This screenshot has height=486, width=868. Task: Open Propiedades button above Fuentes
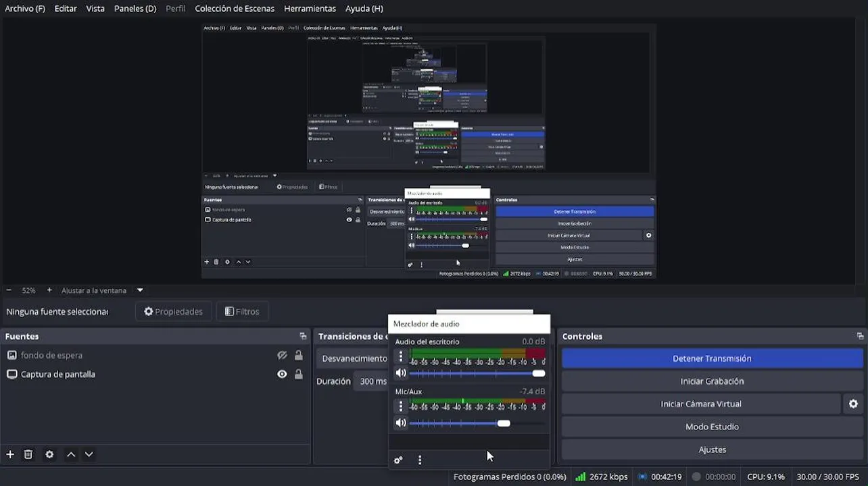coord(174,311)
